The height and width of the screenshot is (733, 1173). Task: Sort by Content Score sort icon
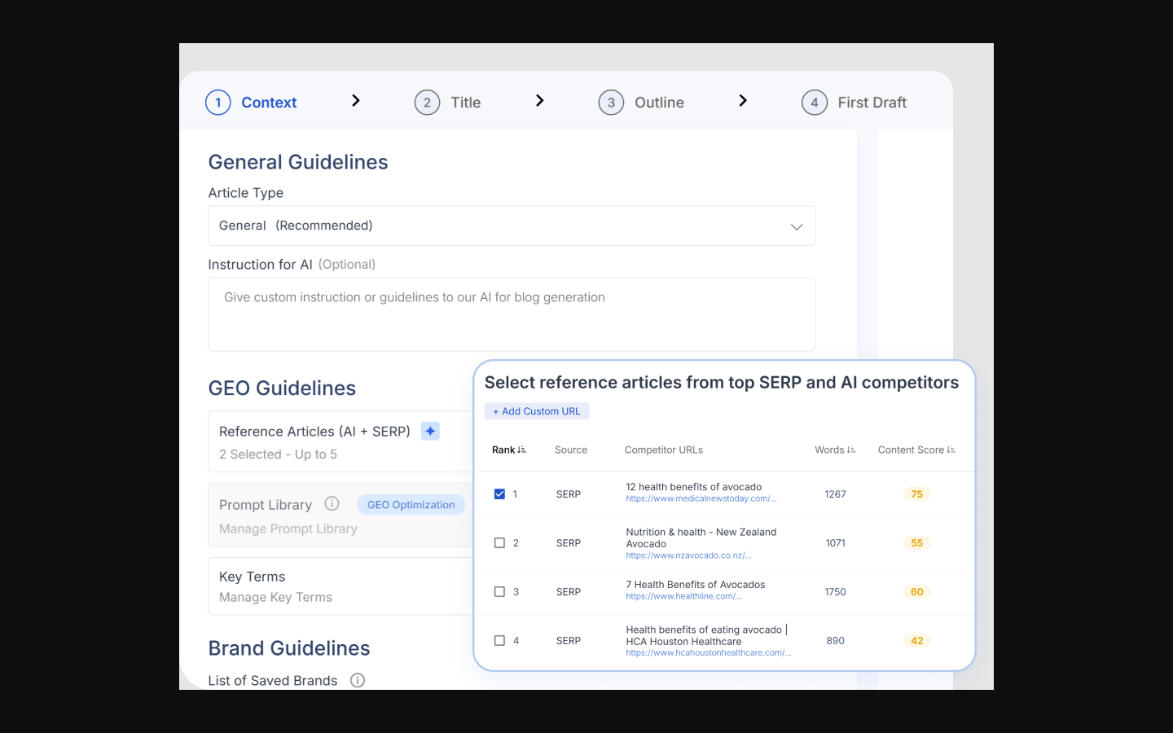click(x=951, y=450)
